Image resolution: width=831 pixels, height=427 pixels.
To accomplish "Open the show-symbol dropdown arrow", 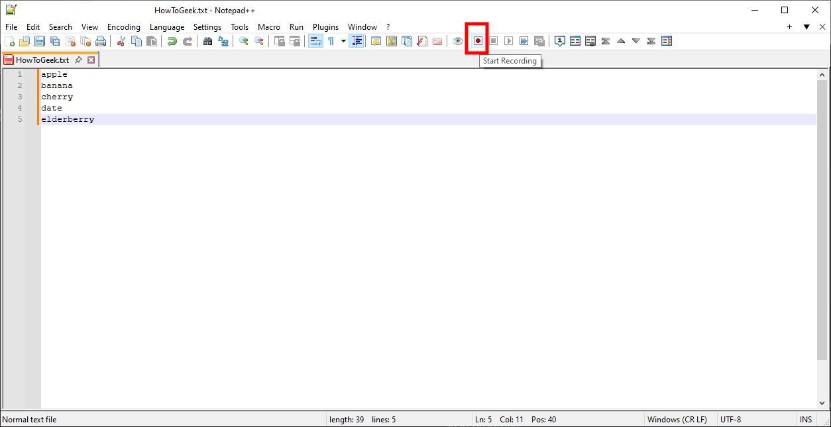I will pyautogui.click(x=343, y=40).
